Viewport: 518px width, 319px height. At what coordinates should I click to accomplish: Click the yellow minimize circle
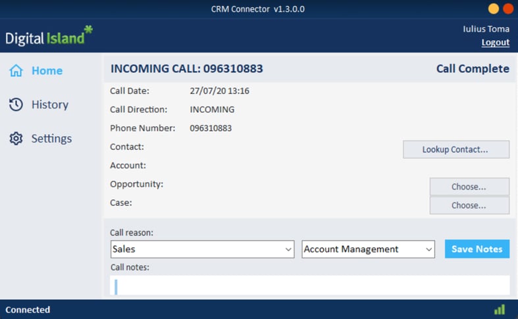coord(493,9)
